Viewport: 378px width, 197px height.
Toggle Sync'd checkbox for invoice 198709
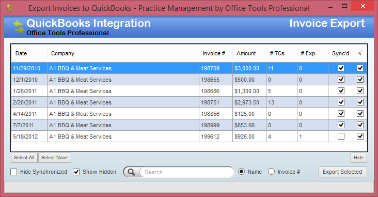(x=341, y=68)
